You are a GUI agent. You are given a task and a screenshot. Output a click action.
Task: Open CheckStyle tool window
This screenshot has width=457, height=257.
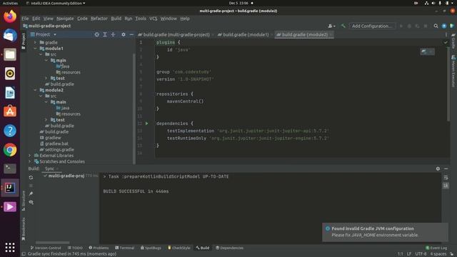[179, 248]
